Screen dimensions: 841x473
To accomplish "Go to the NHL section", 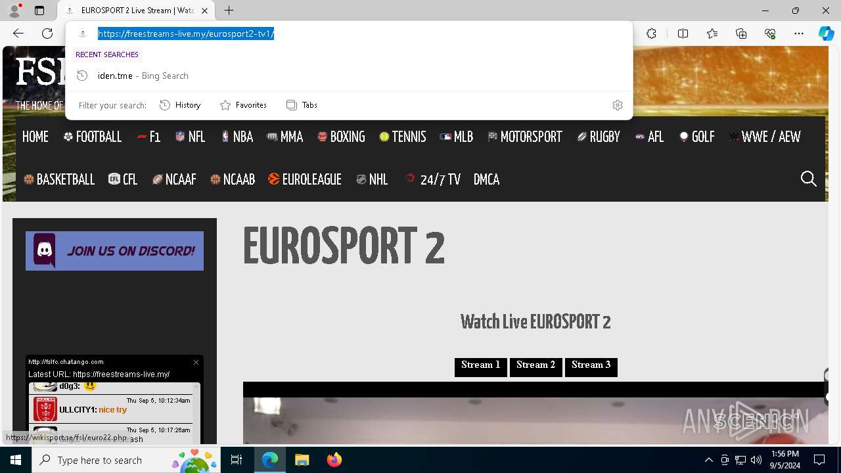I will (373, 179).
